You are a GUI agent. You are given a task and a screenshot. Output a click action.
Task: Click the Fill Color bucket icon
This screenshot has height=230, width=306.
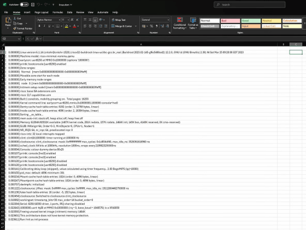[67, 26]
